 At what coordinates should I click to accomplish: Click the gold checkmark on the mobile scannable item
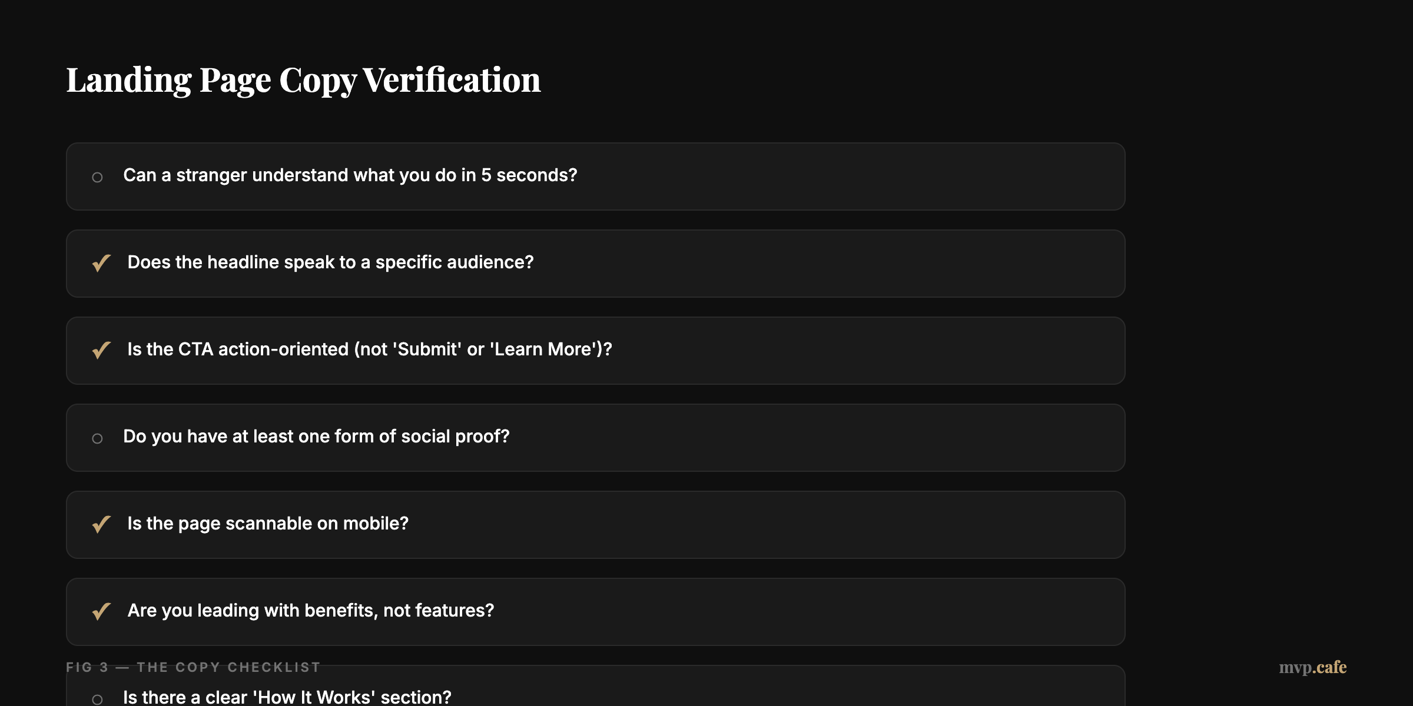coord(100,524)
